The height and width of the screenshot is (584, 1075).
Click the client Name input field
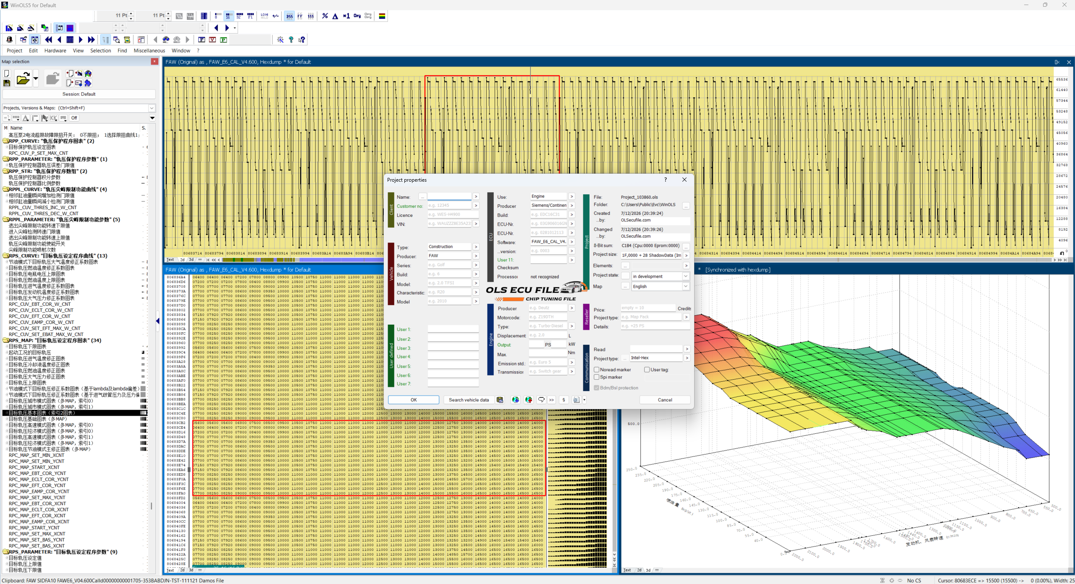(x=449, y=196)
